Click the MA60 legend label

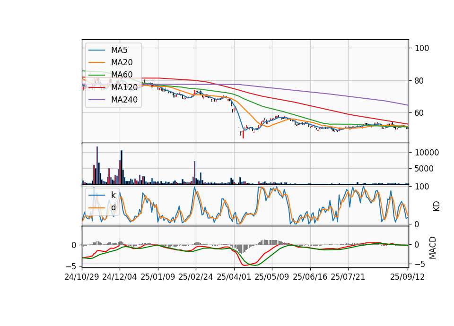(122, 75)
